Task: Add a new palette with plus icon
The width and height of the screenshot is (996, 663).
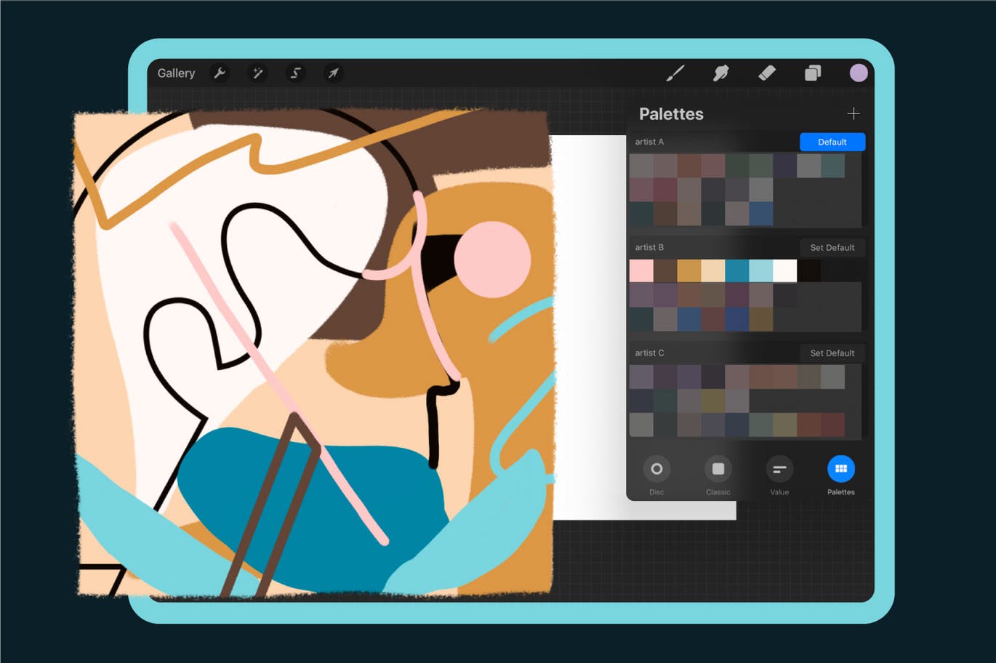Action: (x=854, y=113)
